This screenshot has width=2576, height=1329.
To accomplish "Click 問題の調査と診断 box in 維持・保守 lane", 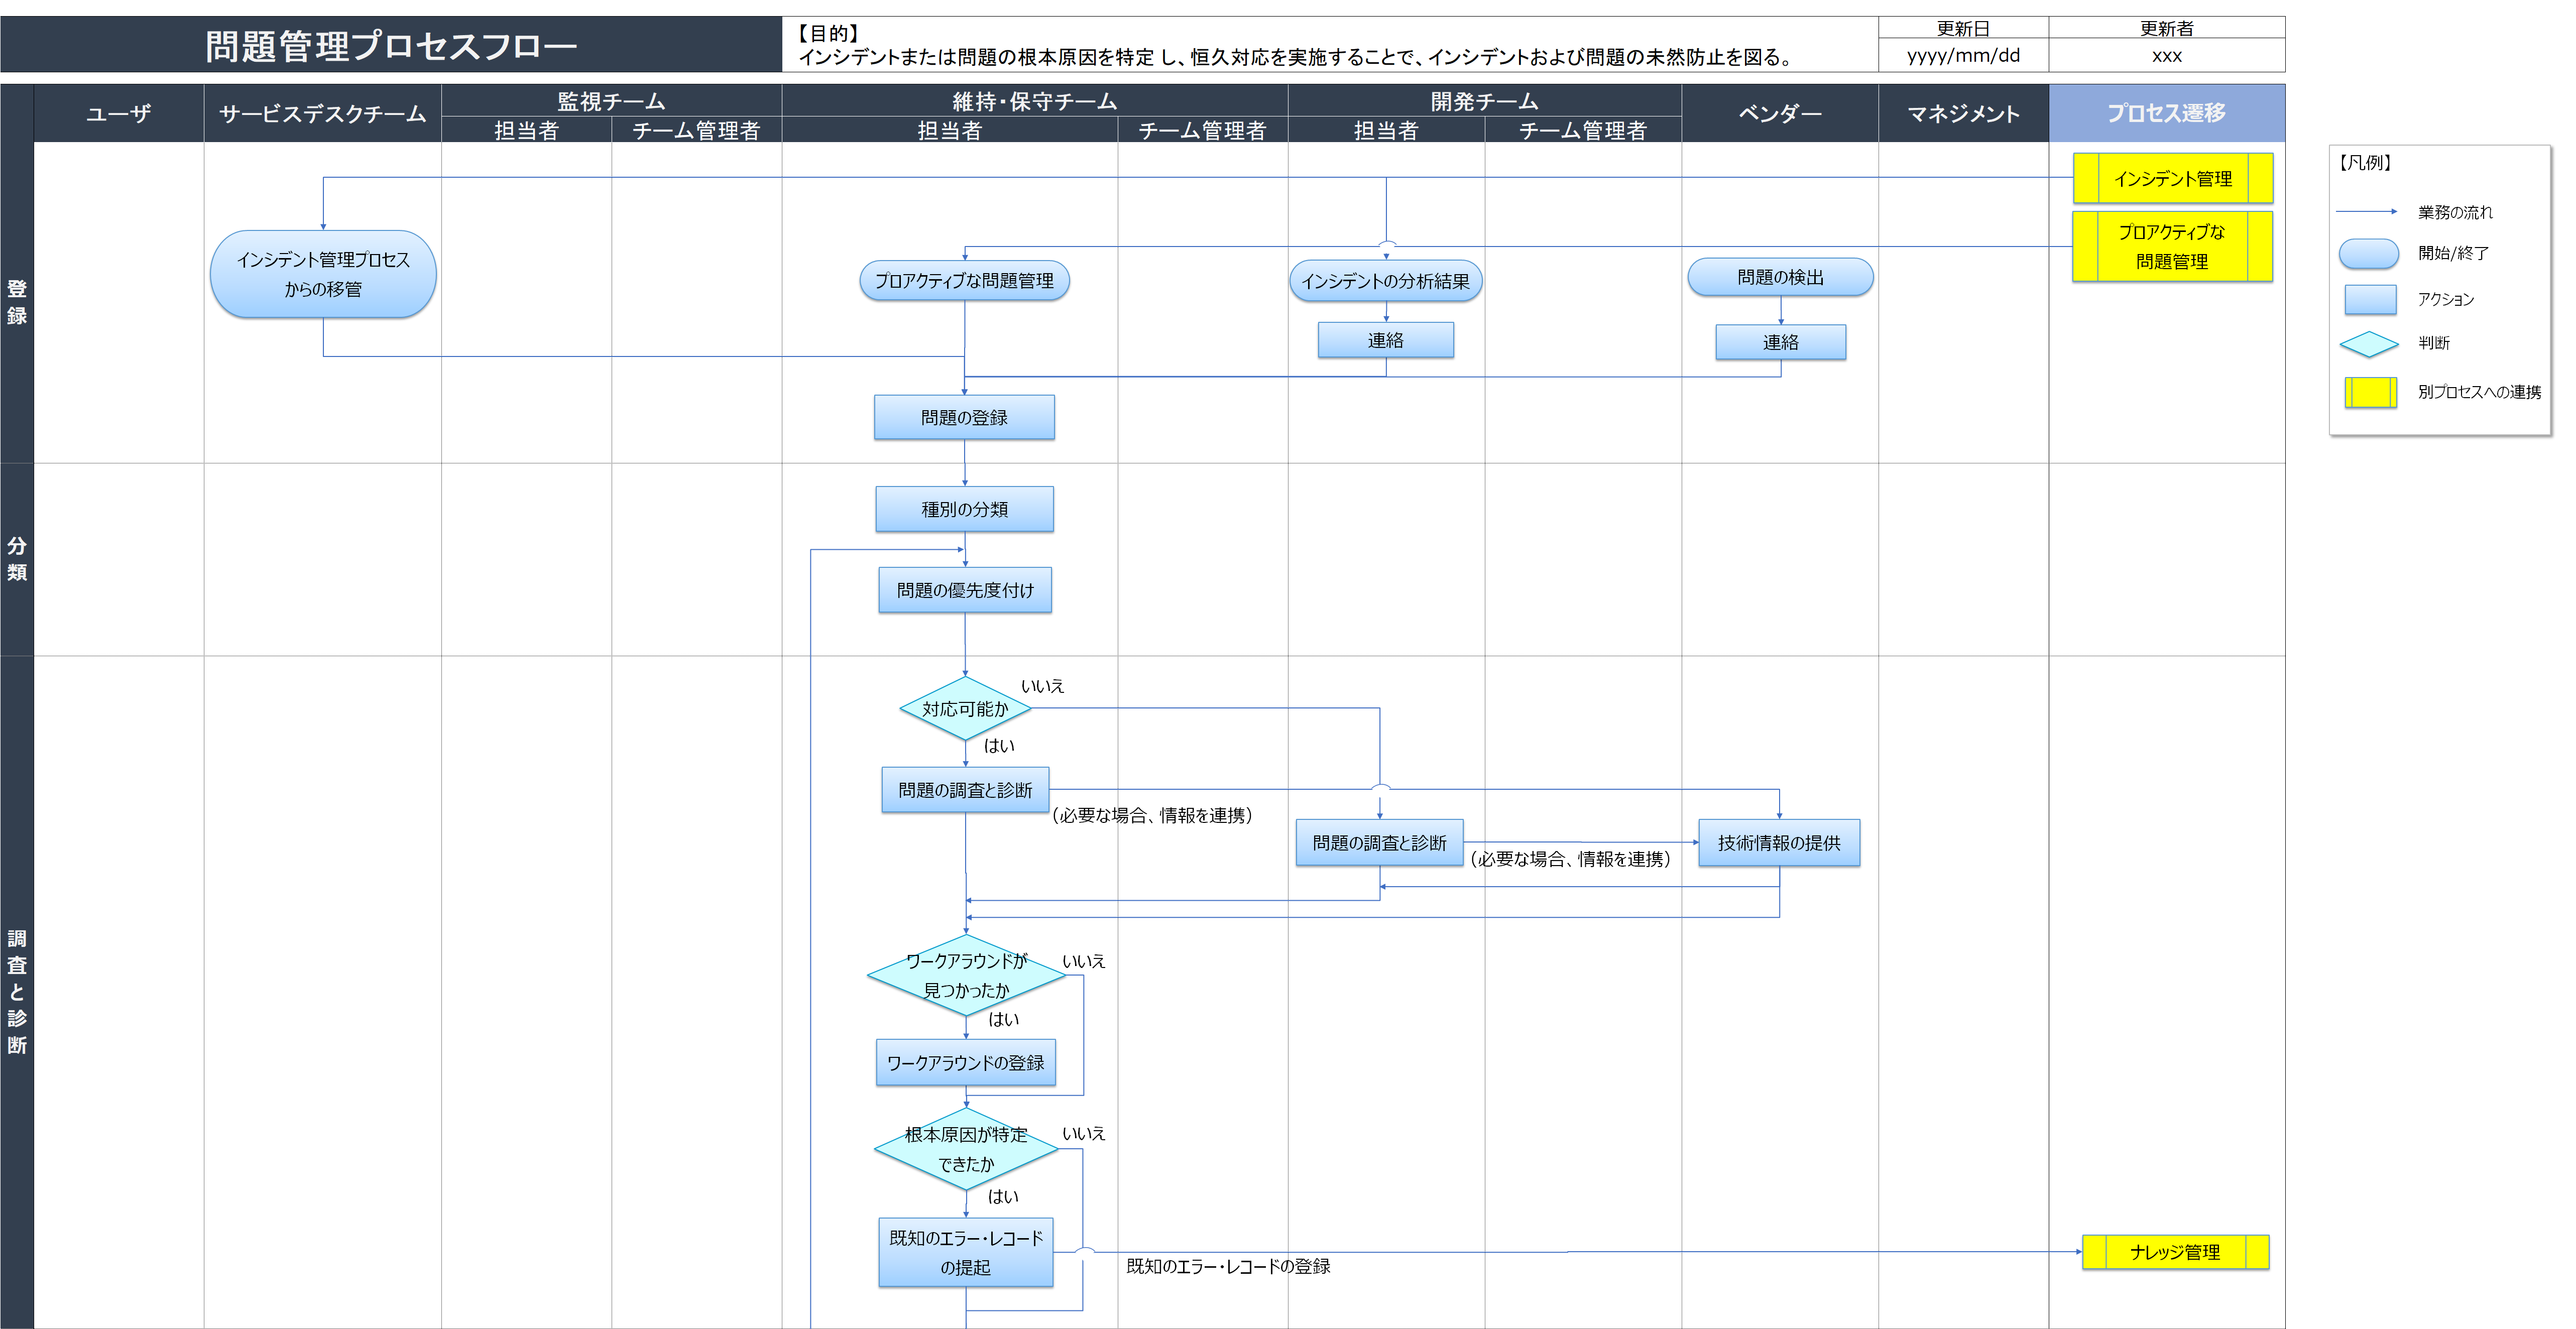I will point(965,790).
